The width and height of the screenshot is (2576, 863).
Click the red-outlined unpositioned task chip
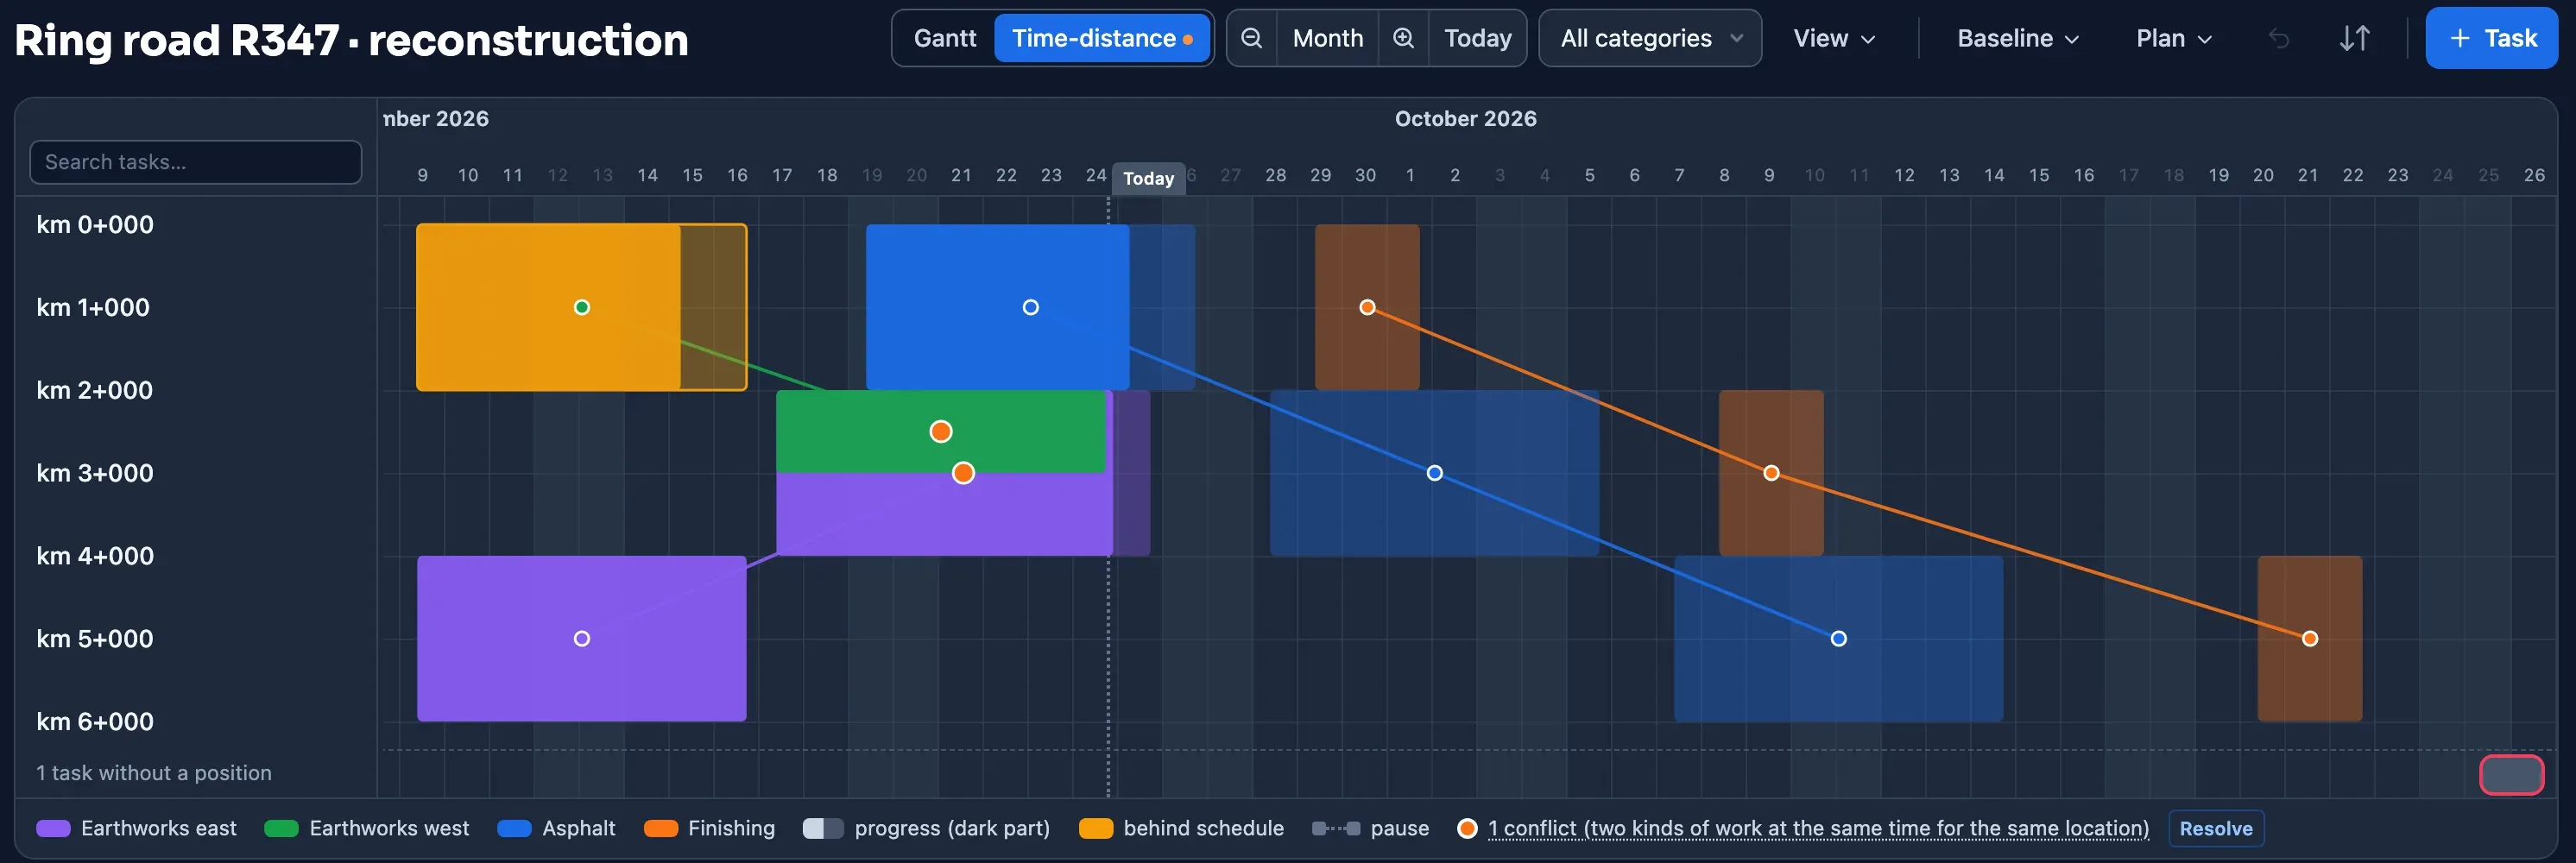pyautogui.click(x=2511, y=775)
